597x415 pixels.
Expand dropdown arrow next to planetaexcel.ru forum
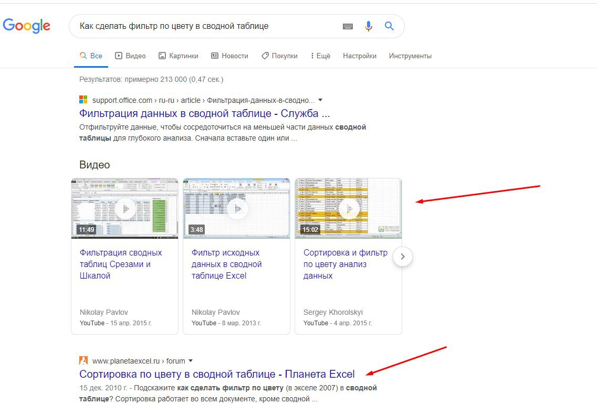(191, 360)
